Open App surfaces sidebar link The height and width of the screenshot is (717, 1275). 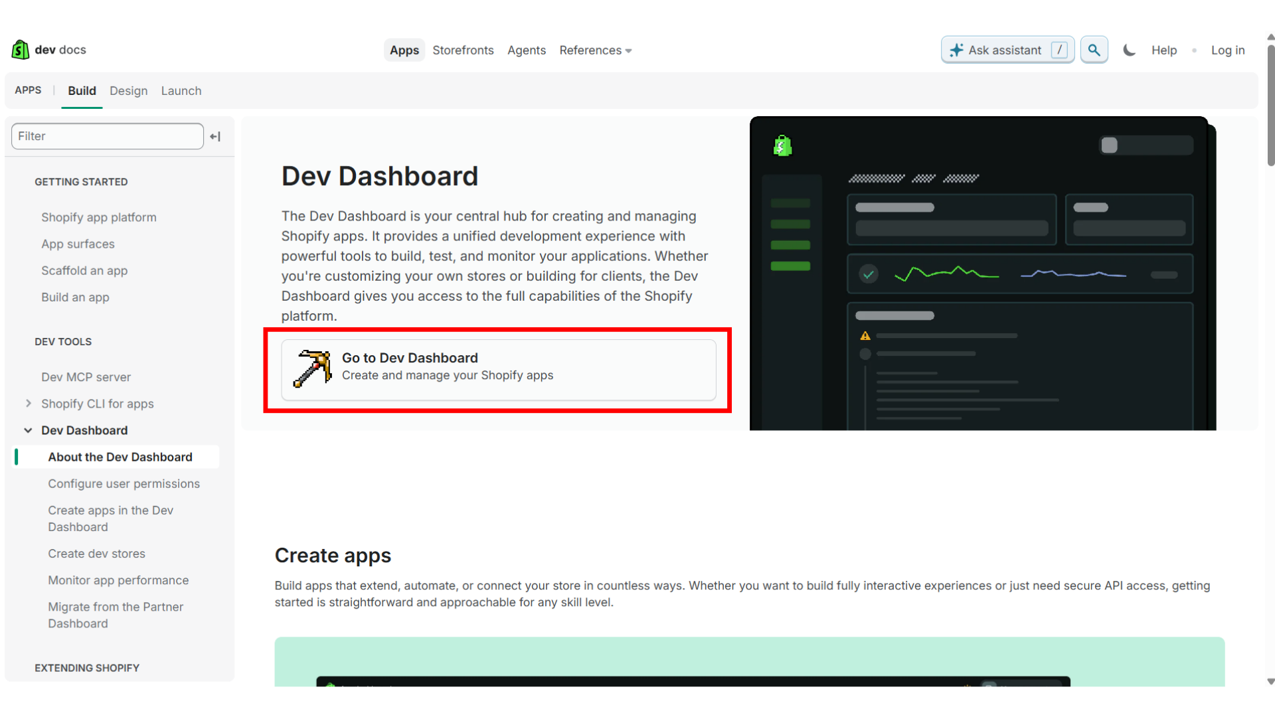78,244
